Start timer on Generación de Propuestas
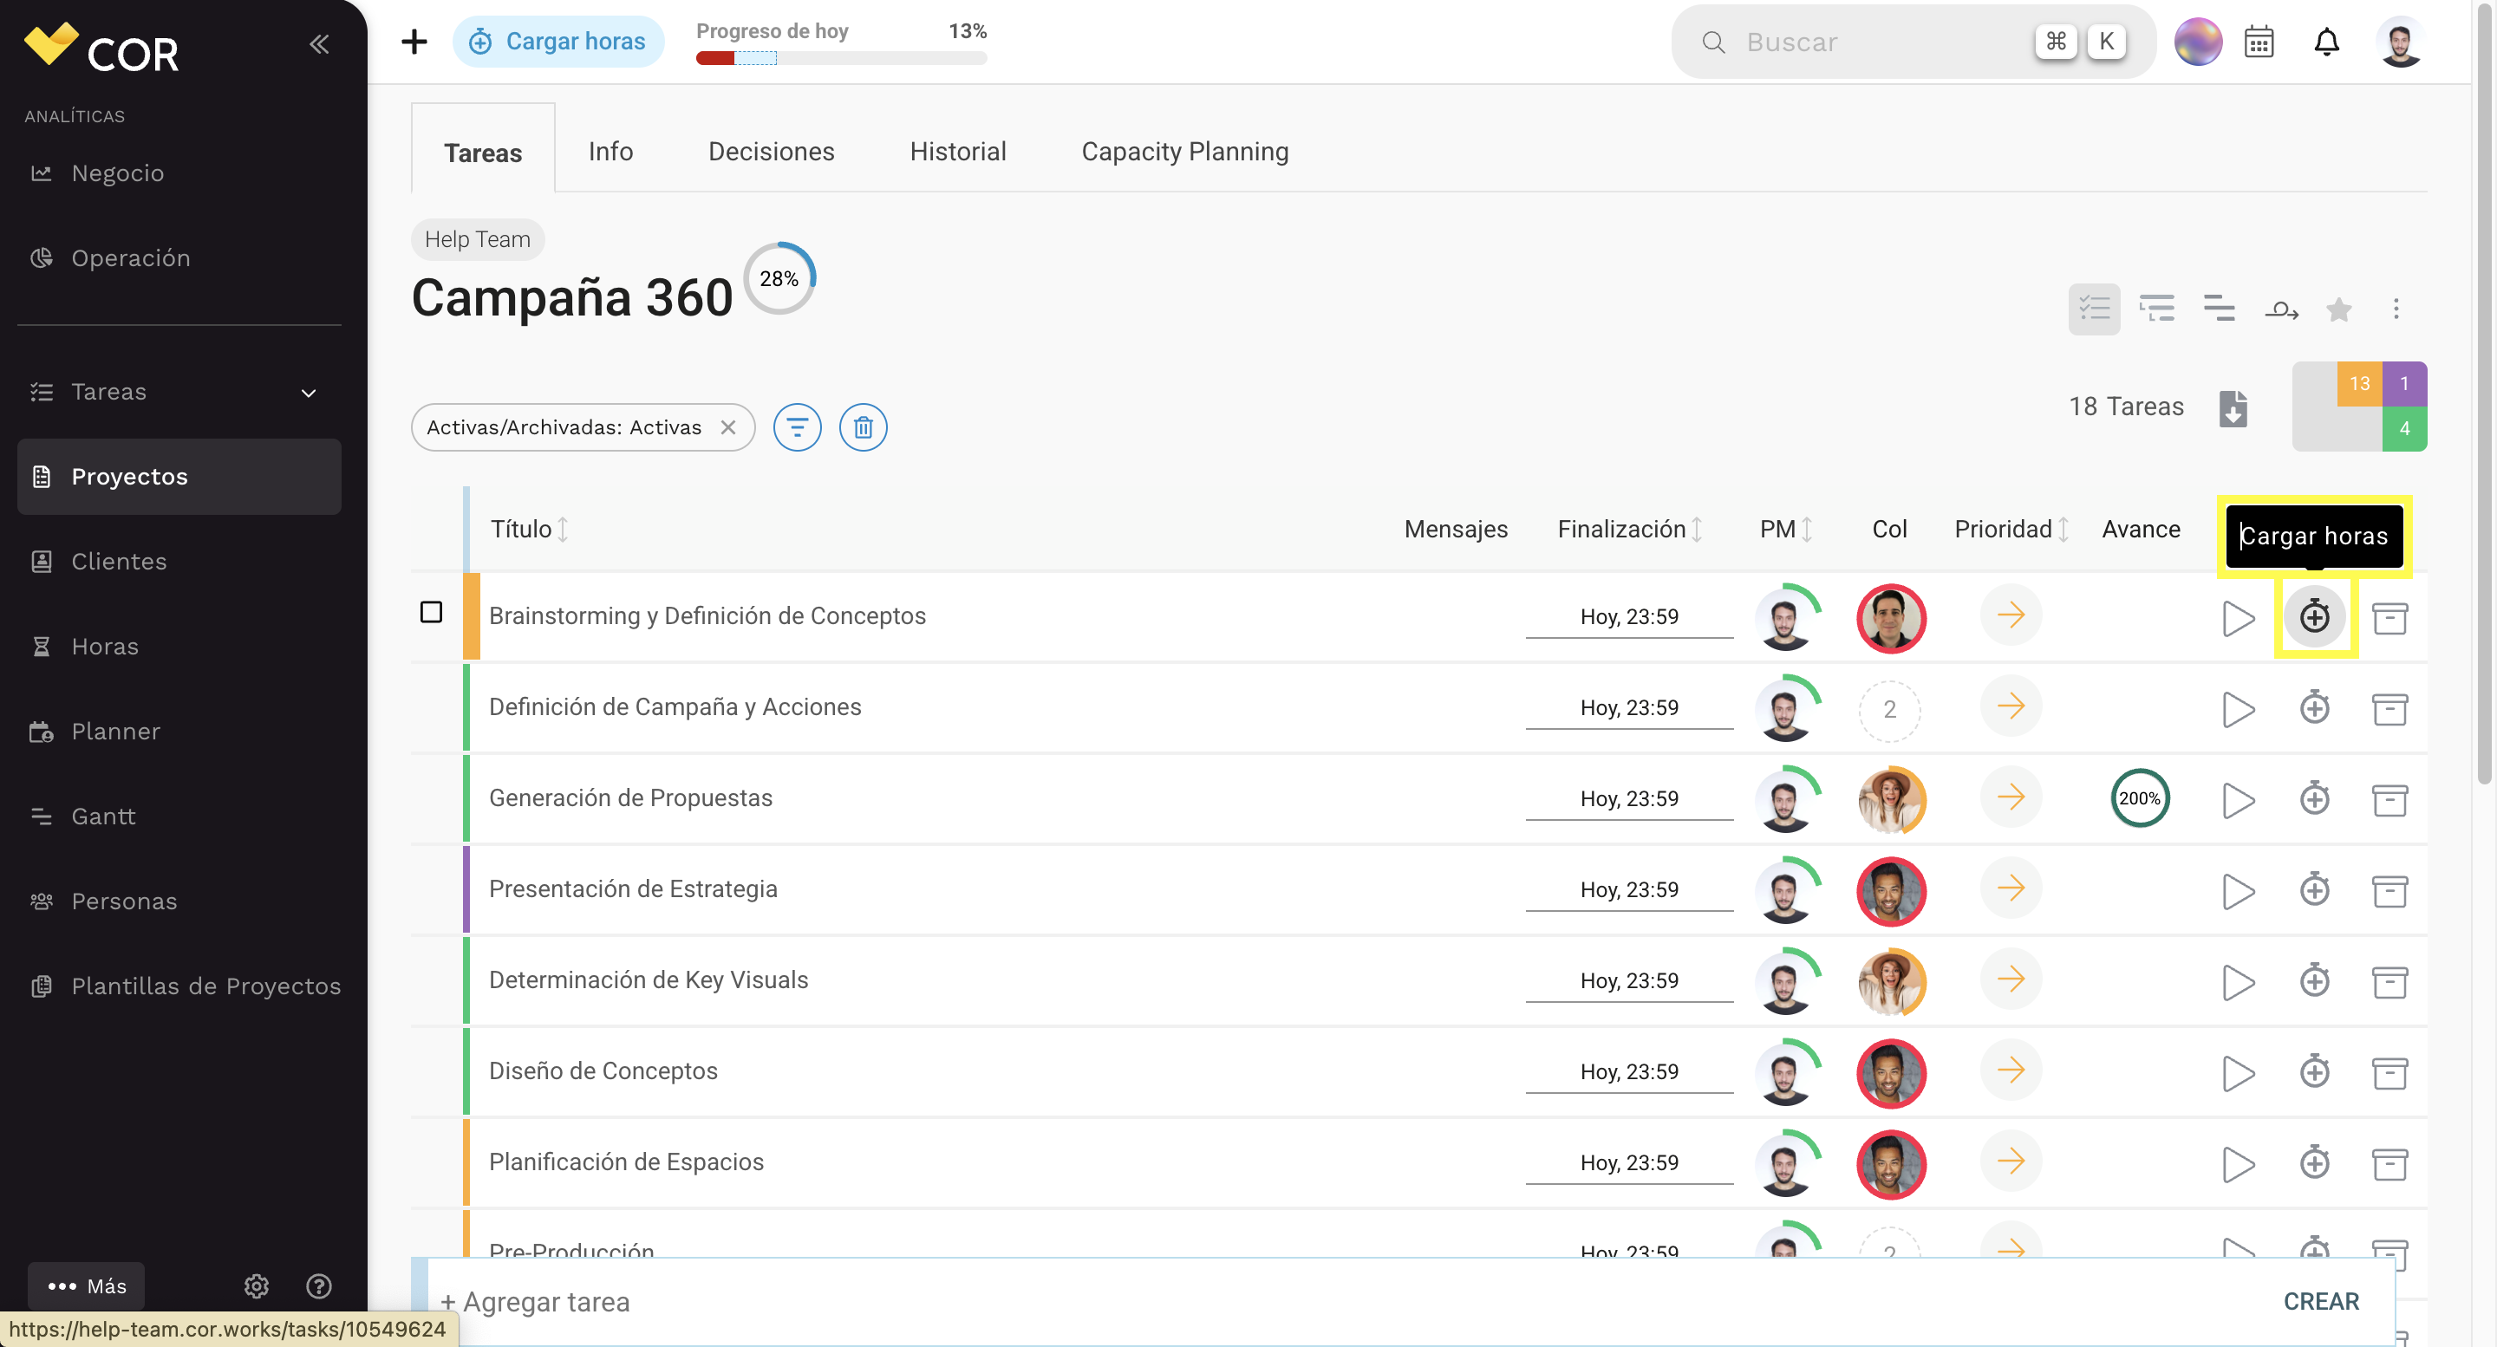This screenshot has width=2497, height=1347. (x=2237, y=799)
